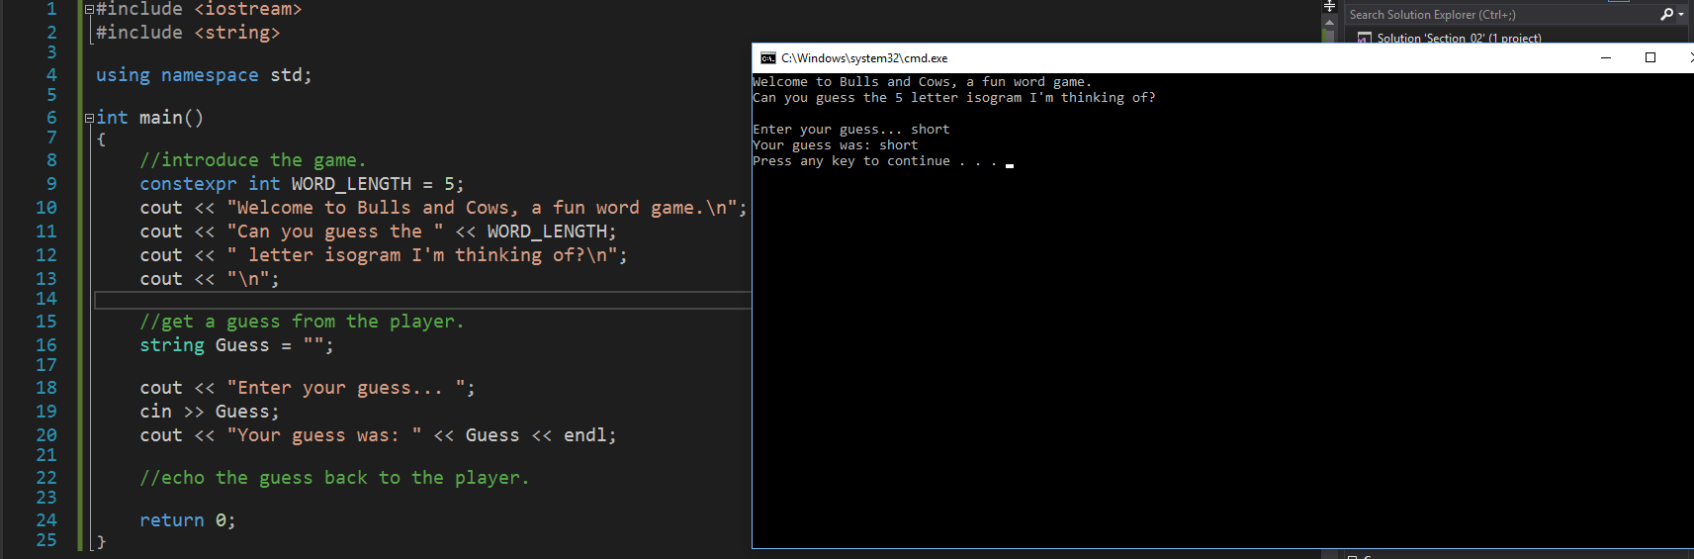Screen dimensions: 1694x559
Task: Click the console line 'Enter your guess... short'
Action: (851, 130)
